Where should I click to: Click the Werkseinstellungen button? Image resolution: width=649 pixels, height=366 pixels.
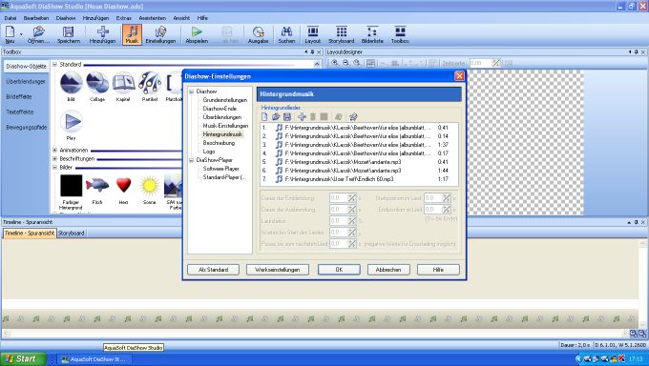278,270
